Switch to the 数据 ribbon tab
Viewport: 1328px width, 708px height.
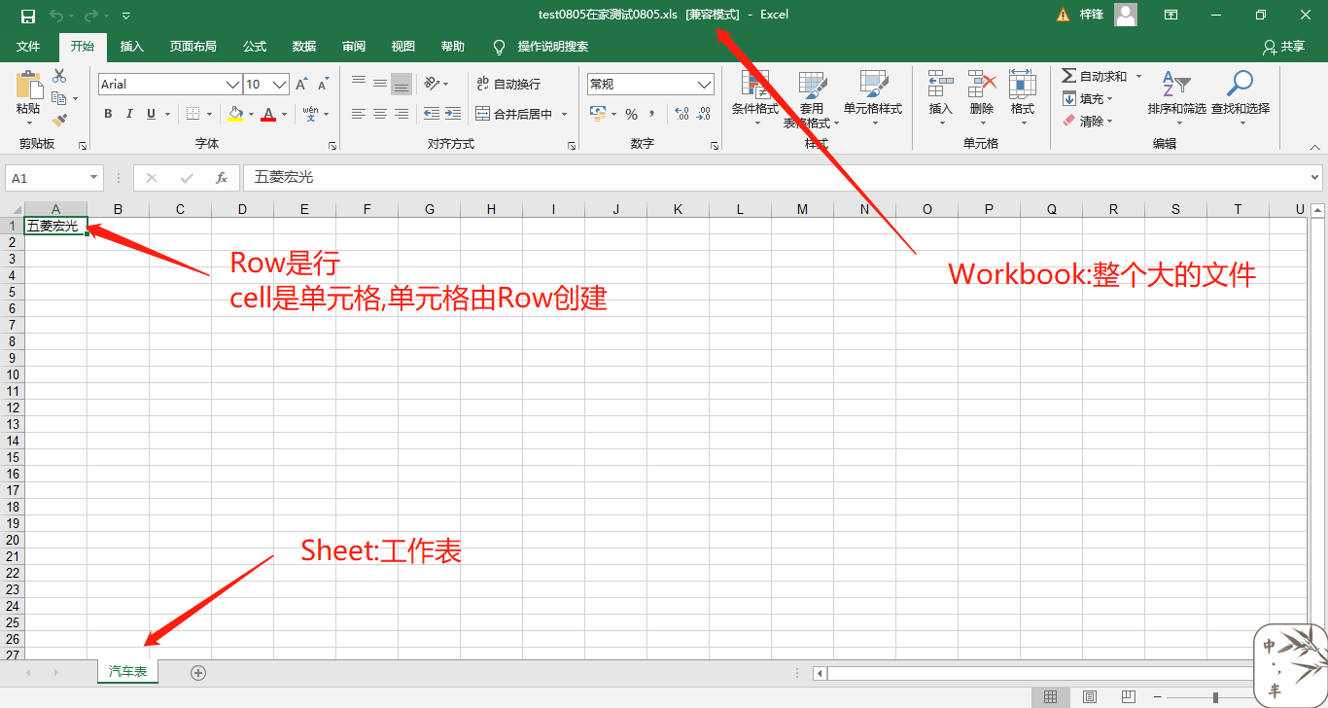[x=303, y=47]
